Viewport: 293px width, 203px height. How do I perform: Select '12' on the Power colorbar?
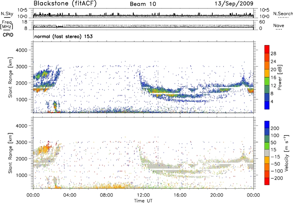point(273,86)
